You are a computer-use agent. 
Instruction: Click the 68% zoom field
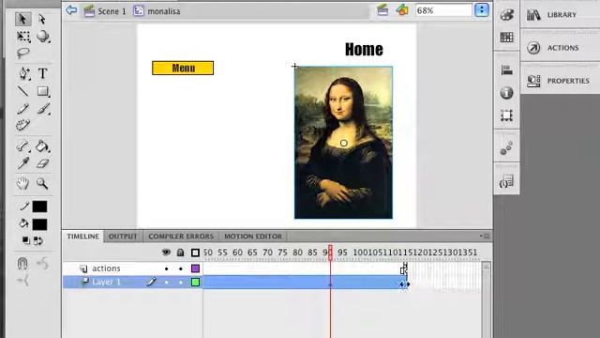point(443,10)
